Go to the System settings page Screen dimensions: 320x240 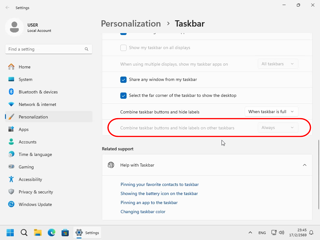(x=25, y=79)
